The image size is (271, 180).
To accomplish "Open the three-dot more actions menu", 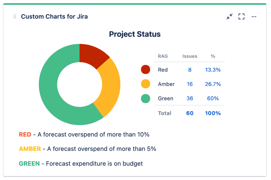I will click(x=254, y=17).
